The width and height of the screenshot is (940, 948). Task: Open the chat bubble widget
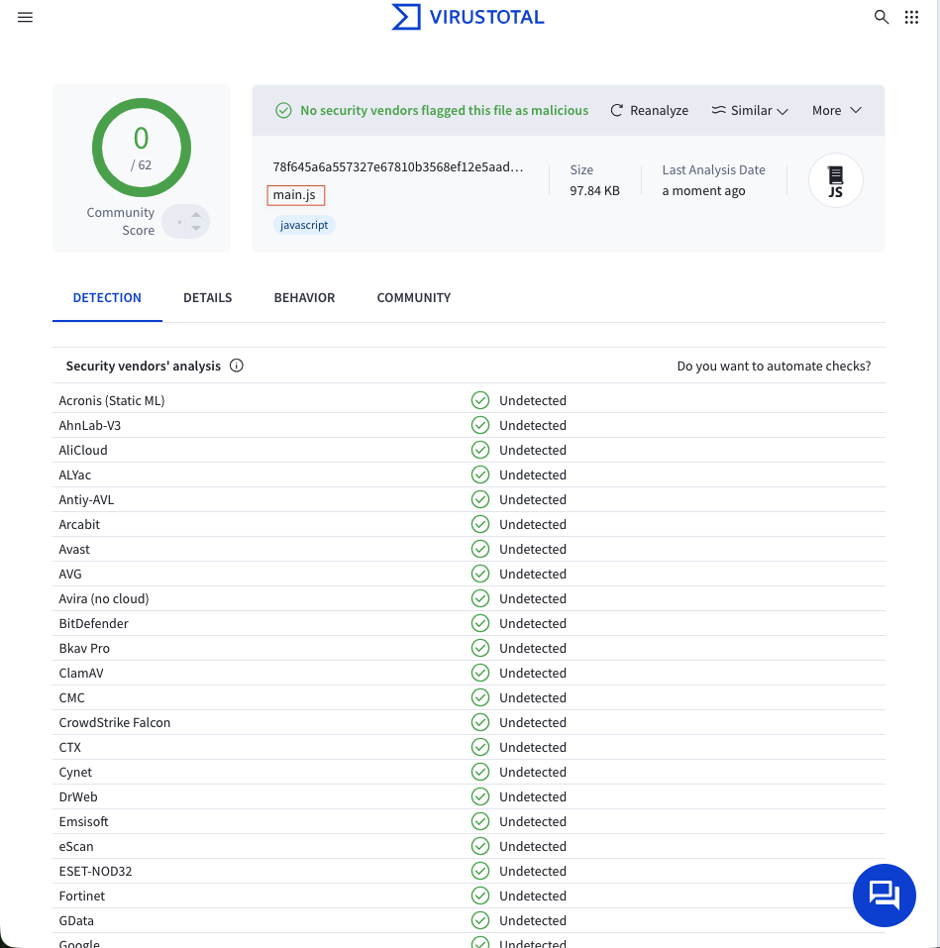coord(884,895)
